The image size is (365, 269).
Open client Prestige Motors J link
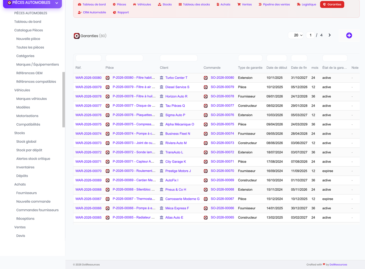[178, 171]
